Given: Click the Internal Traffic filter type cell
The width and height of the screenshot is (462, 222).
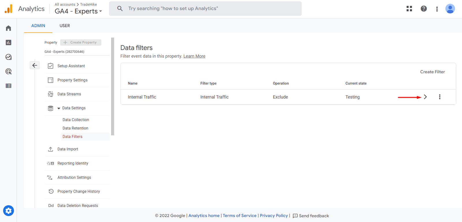Looking at the screenshot, I should coord(215,97).
